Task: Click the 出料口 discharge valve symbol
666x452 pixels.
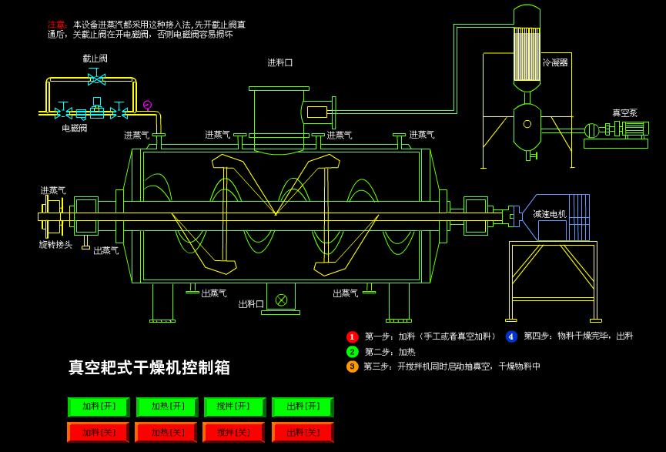Action: point(281,300)
